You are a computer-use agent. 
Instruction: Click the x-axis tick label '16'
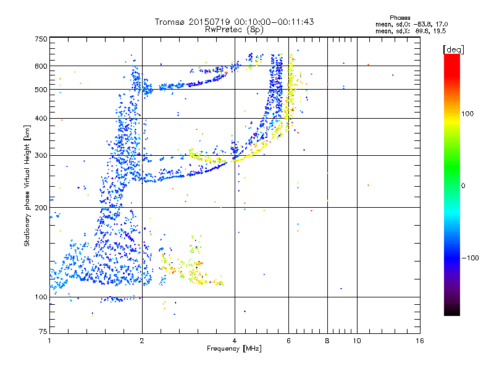point(420,341)
